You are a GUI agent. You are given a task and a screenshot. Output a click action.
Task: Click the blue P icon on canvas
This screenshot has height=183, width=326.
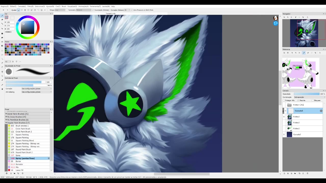tap(275, 23)
